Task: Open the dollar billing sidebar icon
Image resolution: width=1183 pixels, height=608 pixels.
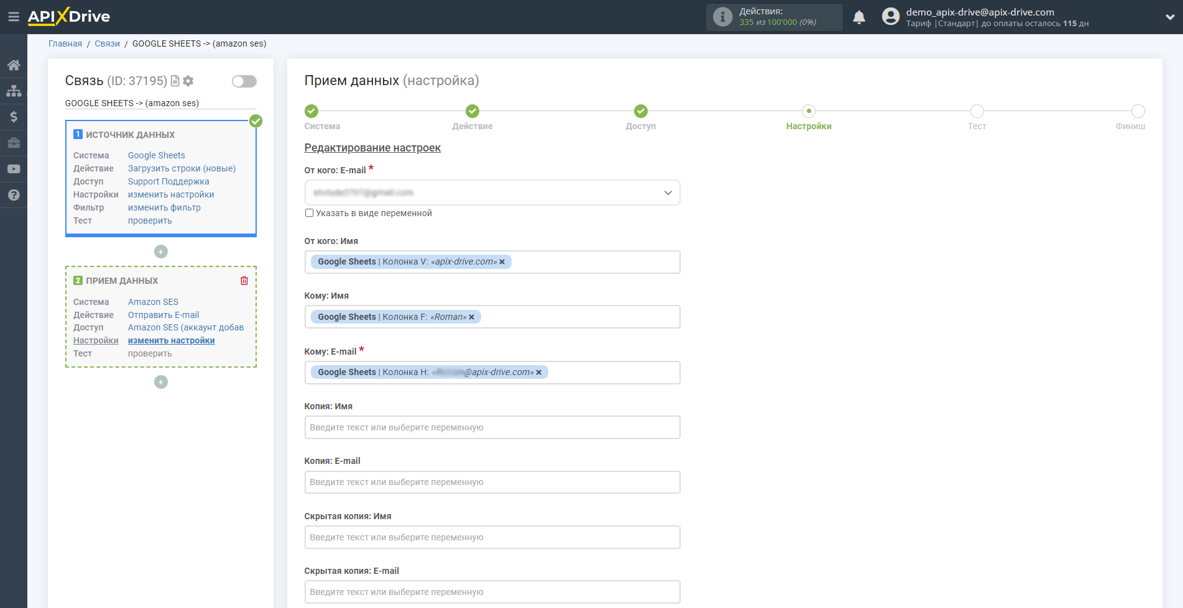Action: tap(14, 117)
